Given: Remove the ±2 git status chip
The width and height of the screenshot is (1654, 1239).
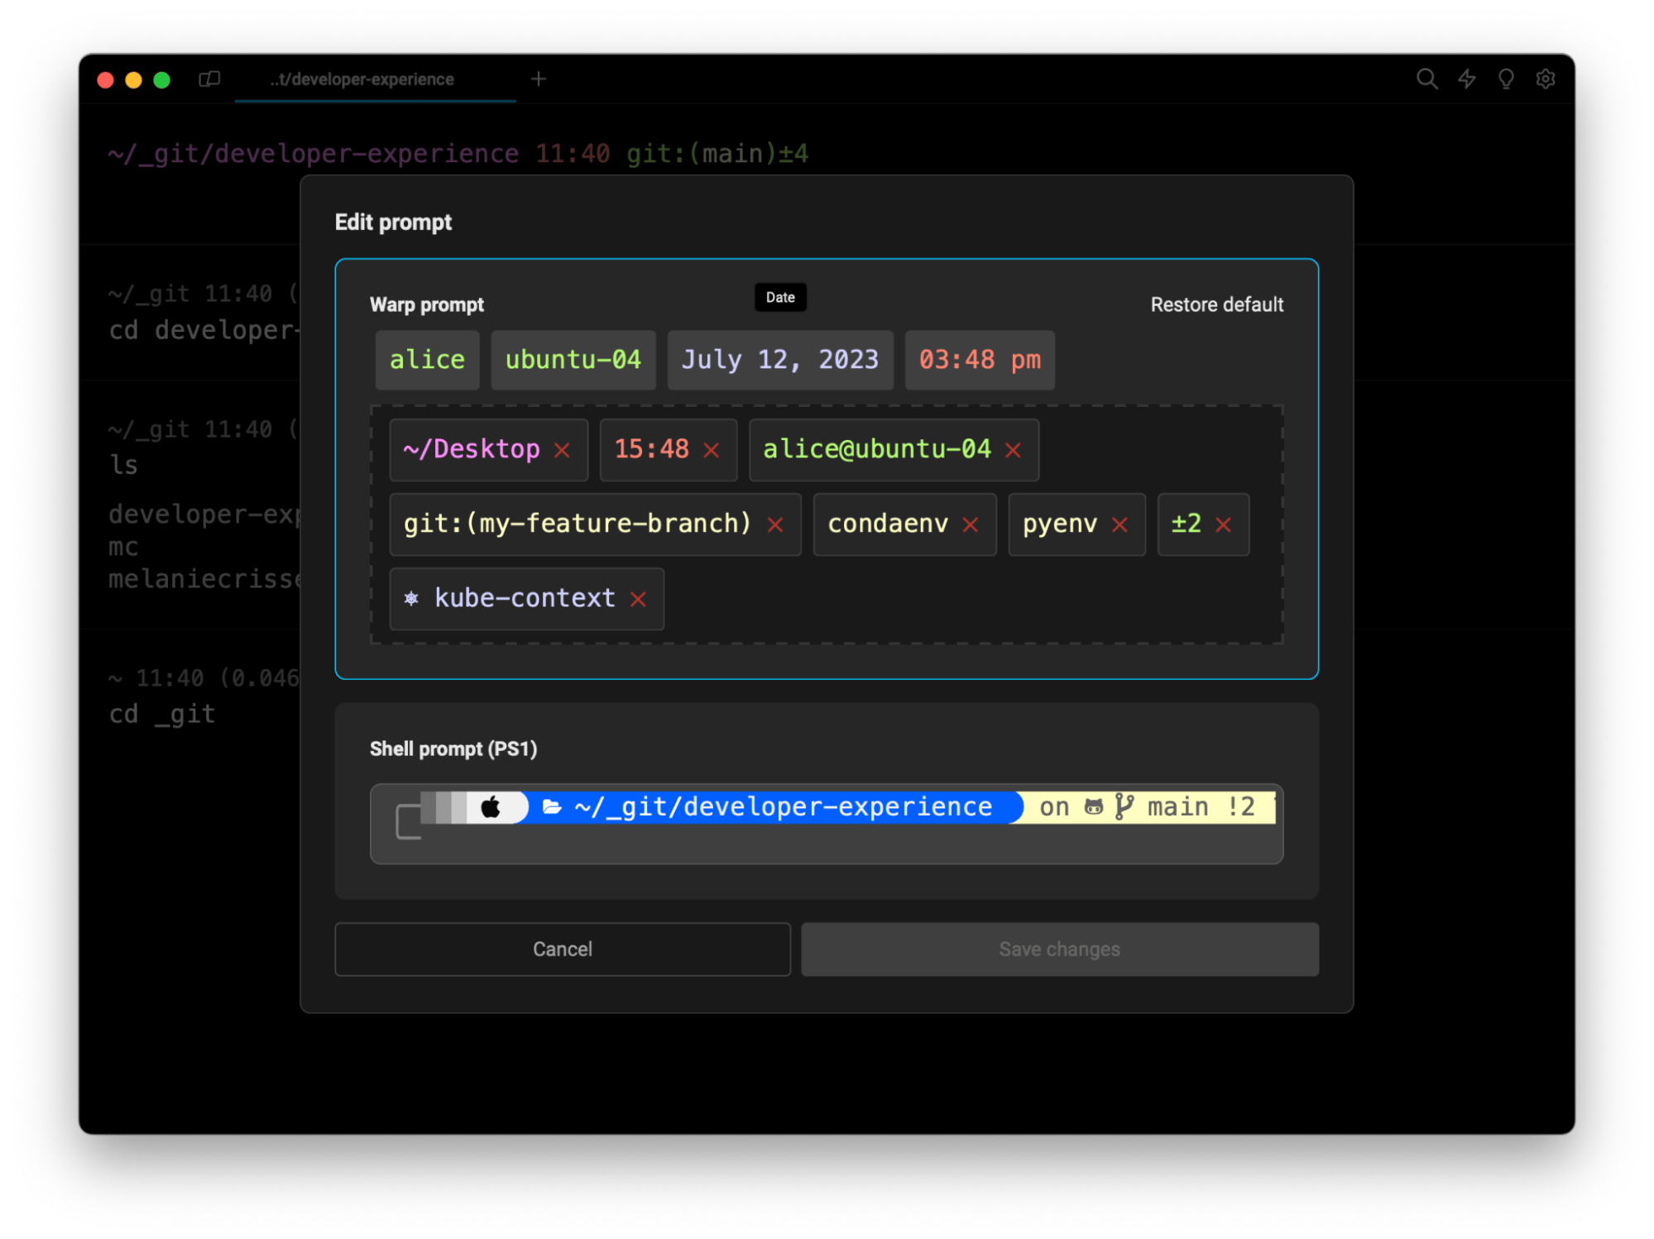Looking at the screenshot, I should (x=1224, y=524).
